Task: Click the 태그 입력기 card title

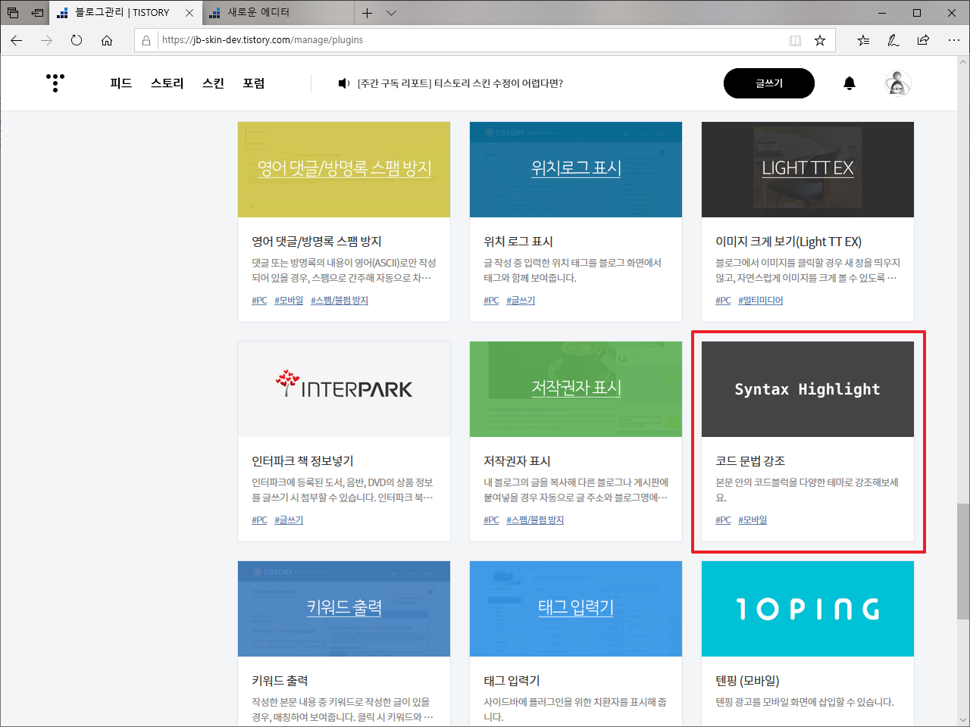Action: [x=512, y=681]
